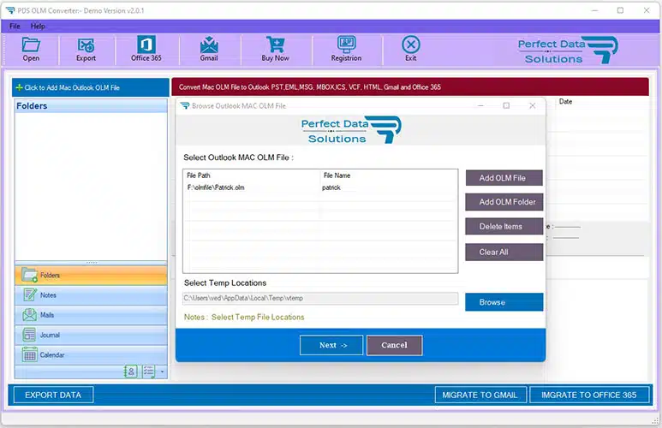Image resolution: width=662 pixels, height=428 pixels.
Task: Click to Add Mac Outlook OLM File
Action: click(x=91, y=87)
